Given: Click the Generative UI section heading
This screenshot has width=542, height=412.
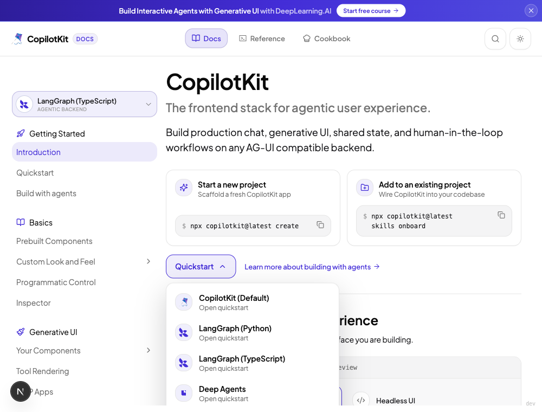Looking at the screenshot, I should click(53, 332).
